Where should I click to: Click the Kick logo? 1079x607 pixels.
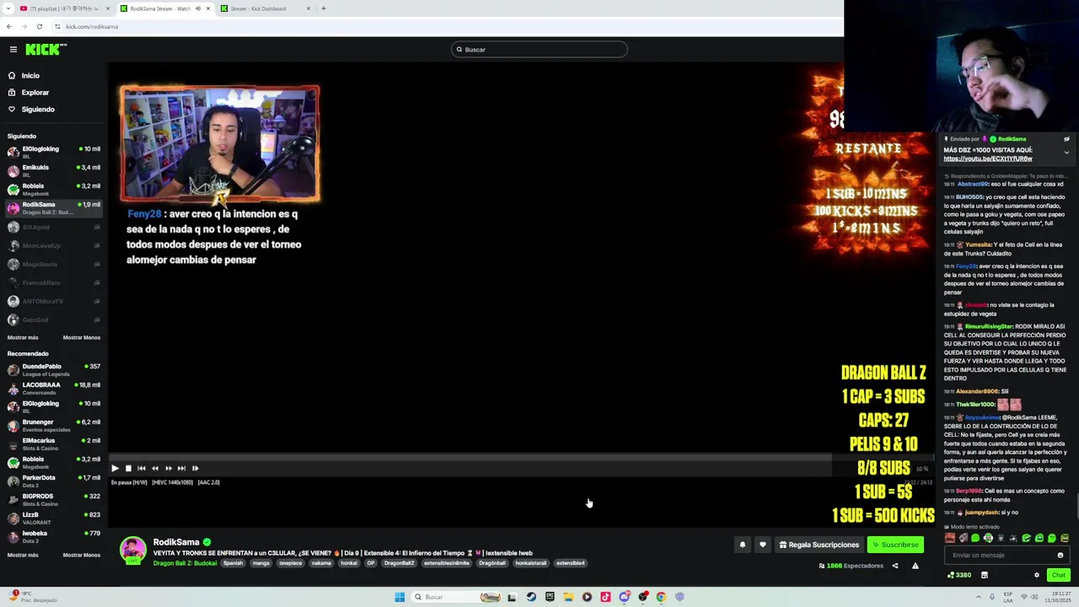click(45, 50)
